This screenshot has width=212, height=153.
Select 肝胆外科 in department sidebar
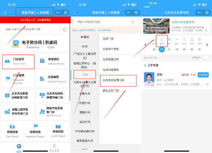click(85, 103)
